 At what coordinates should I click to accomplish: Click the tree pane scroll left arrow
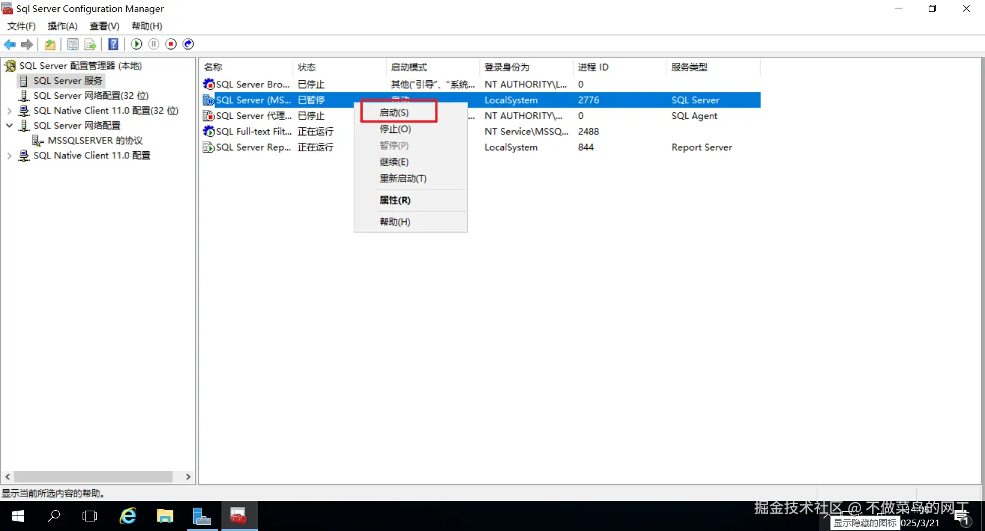click(x=7, y=477)
